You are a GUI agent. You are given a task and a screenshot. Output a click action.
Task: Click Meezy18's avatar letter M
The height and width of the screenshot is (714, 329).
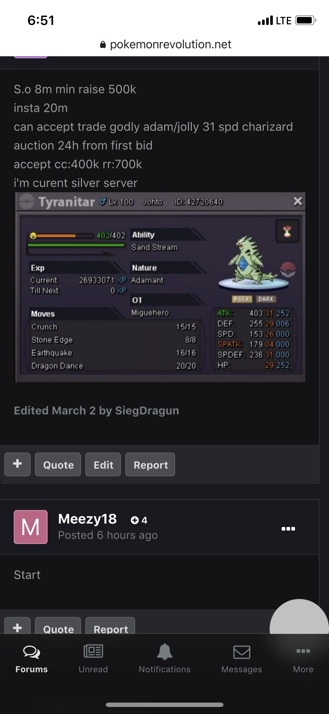pyautogui.click(x=31, y=527)
